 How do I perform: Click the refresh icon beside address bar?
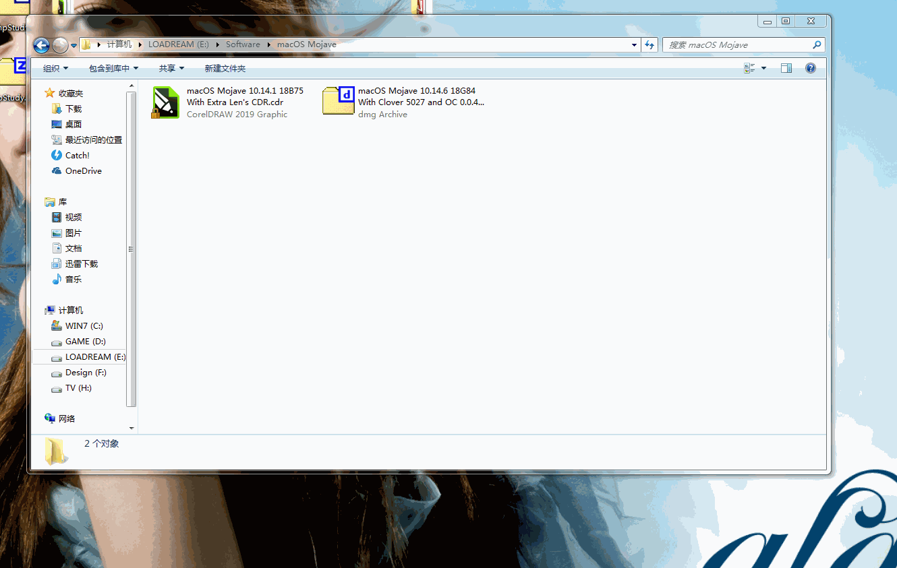click(649, 44)
